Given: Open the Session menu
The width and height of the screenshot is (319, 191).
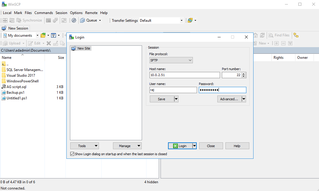Looking at the screenshot, I should pos(62,13).
